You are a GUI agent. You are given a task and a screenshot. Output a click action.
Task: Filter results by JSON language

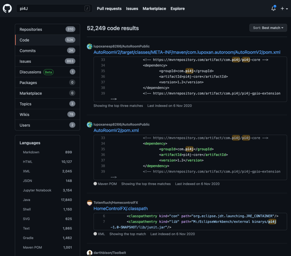click(47, 181)
